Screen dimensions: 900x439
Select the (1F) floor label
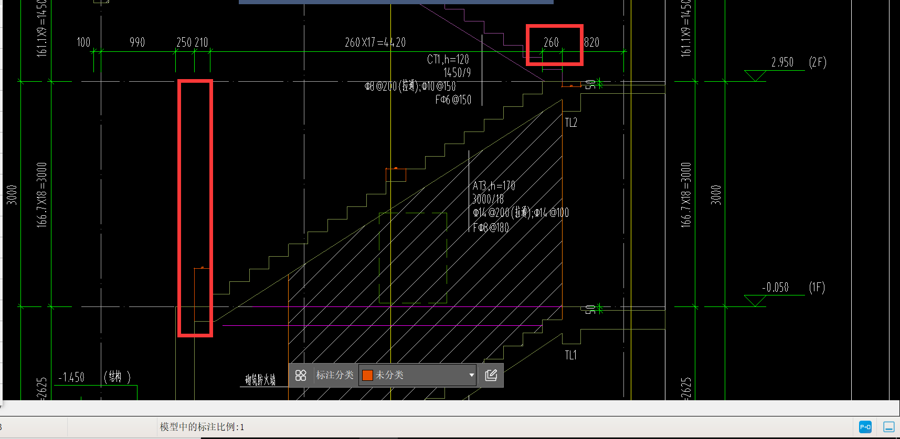point(817,287)
